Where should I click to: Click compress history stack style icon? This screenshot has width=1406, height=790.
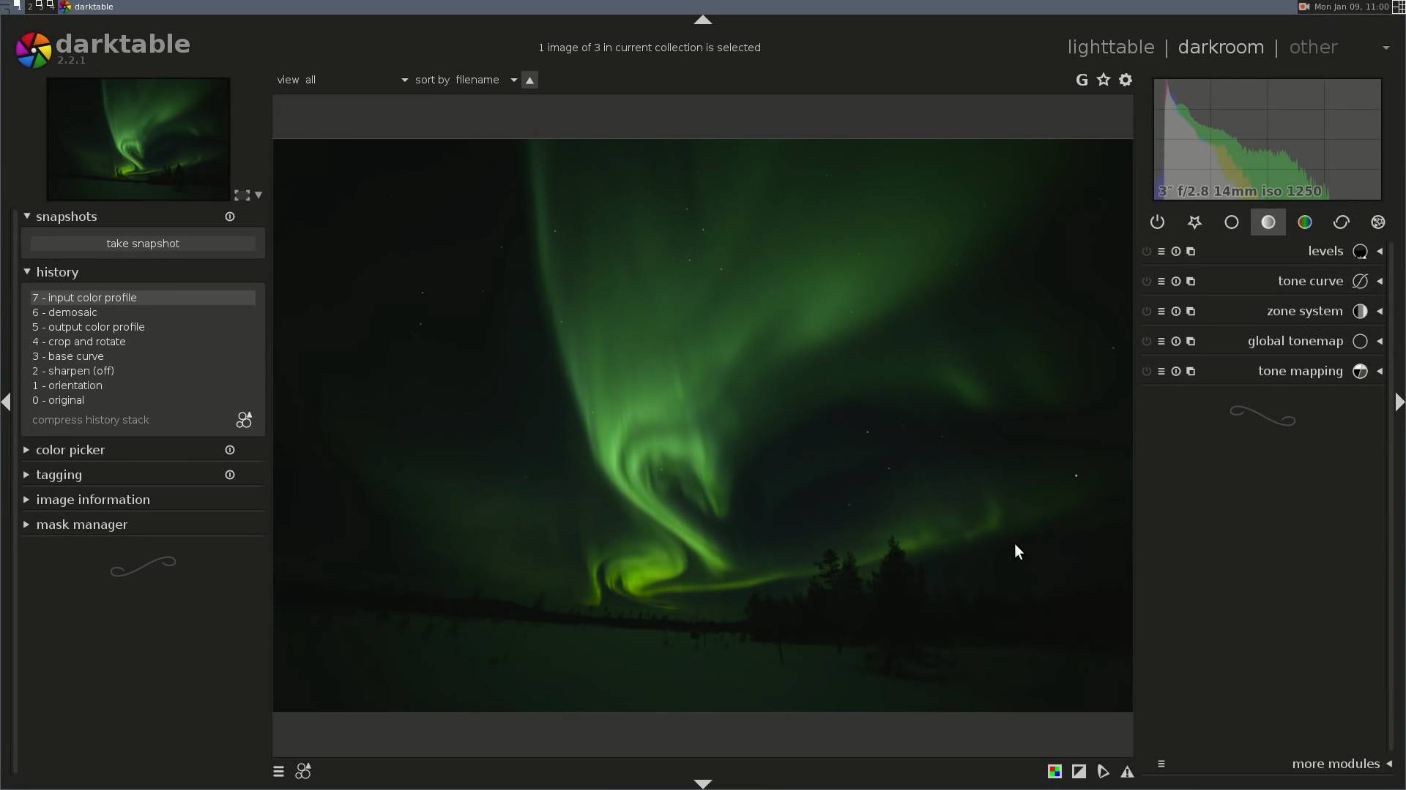(x=244, y=420)
